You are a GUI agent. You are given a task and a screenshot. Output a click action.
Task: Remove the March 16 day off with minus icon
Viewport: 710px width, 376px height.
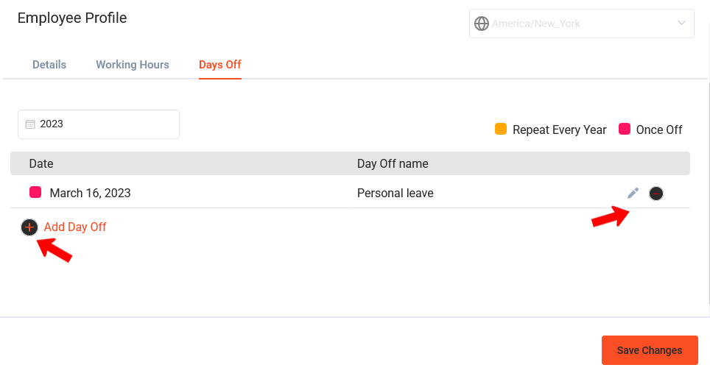coord(656,194)
